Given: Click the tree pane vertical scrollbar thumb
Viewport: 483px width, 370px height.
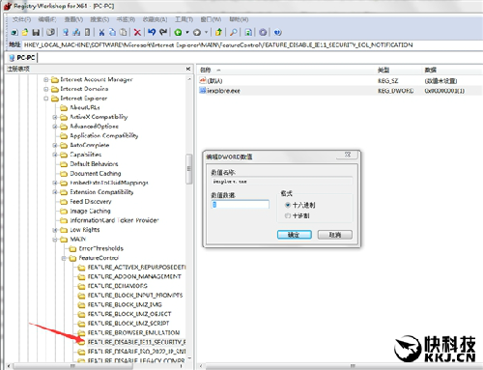Looking at the screenshot, I should 188,169.
